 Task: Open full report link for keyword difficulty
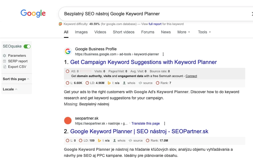coord(155,24)
